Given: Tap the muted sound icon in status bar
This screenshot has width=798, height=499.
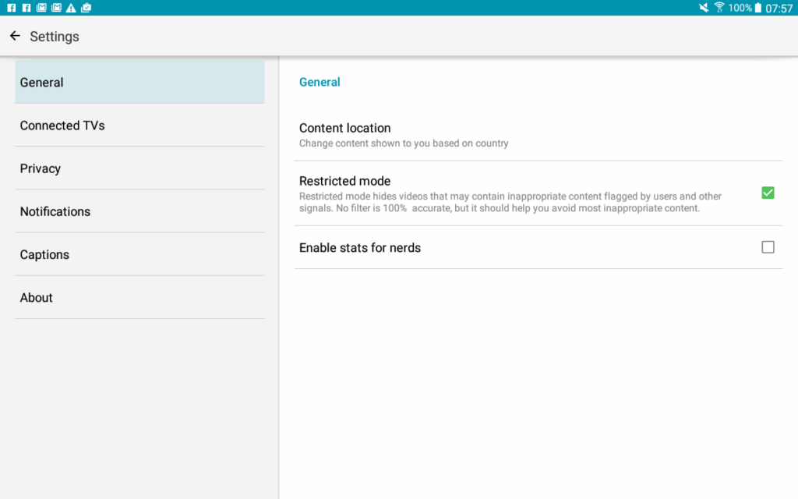Looking at the screenshot, I should click(704, 8).
